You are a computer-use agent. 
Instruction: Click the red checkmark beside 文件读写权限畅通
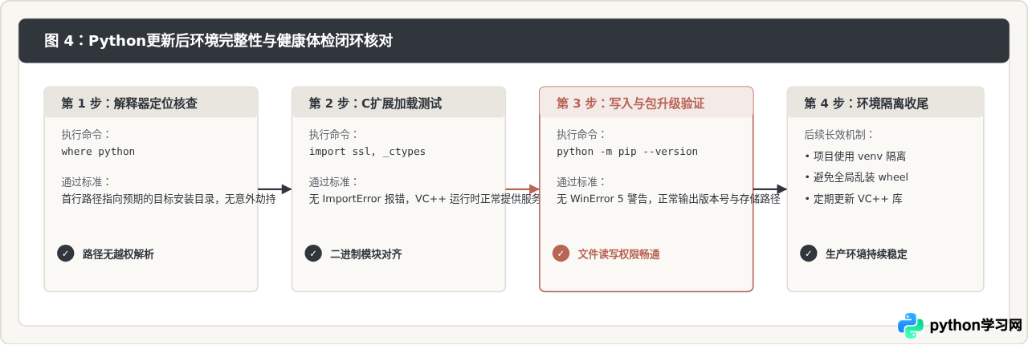point(561,254)
